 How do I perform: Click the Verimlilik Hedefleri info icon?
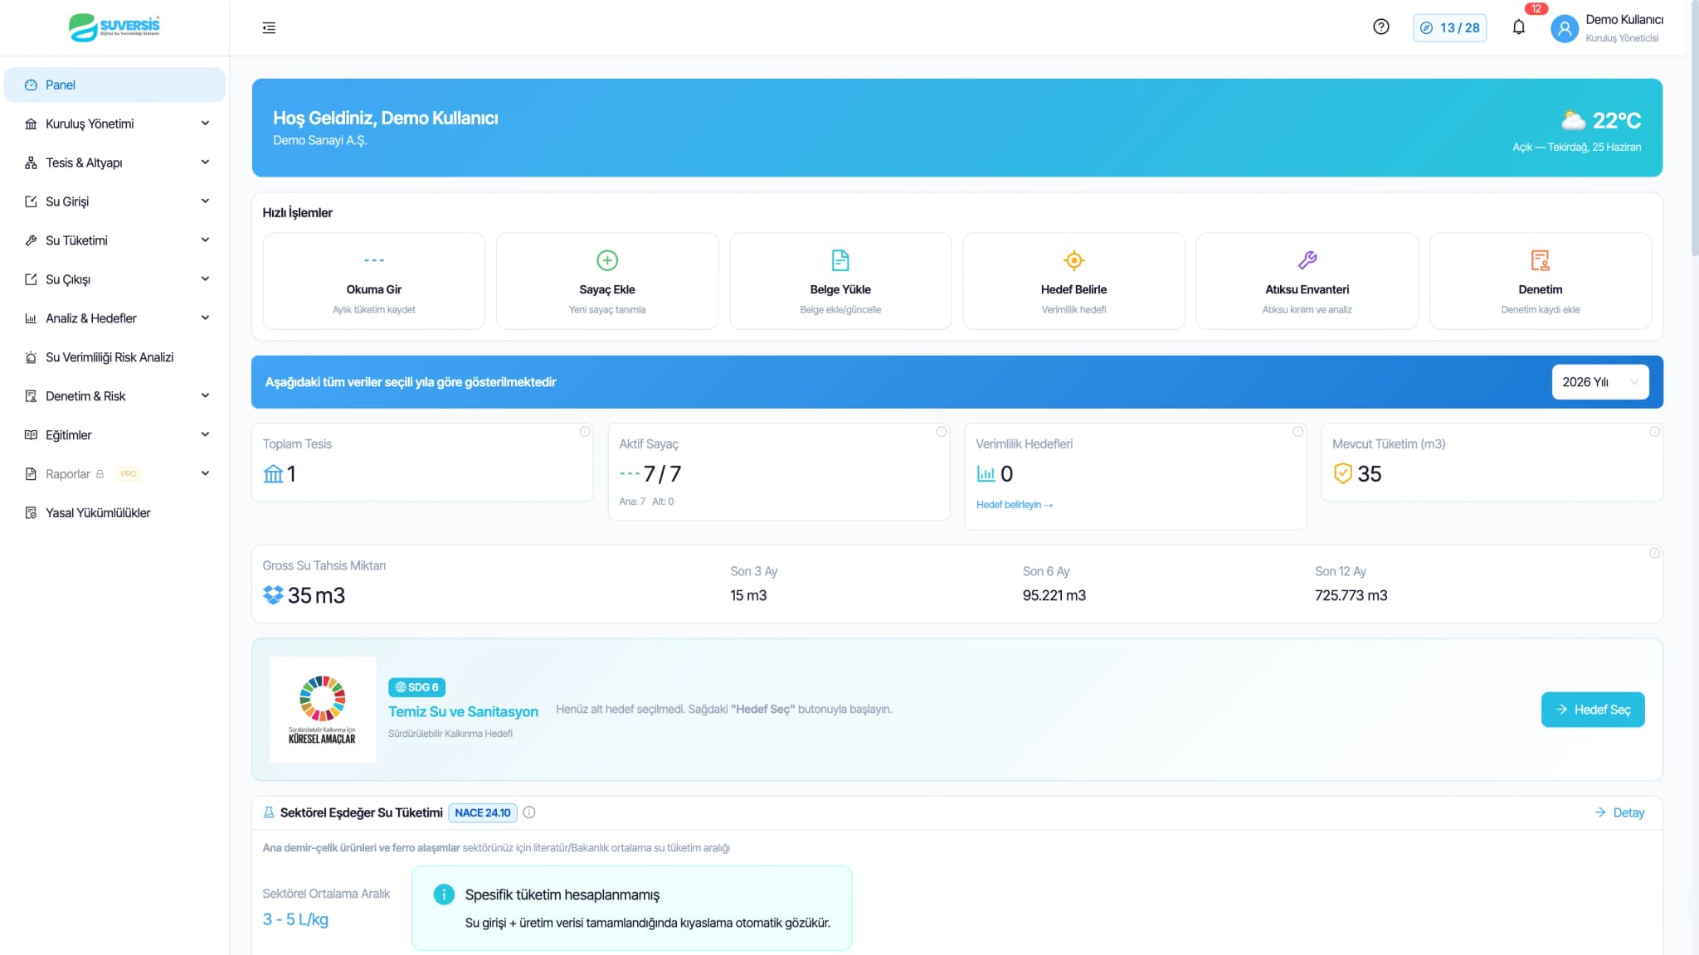point(1297,432)
